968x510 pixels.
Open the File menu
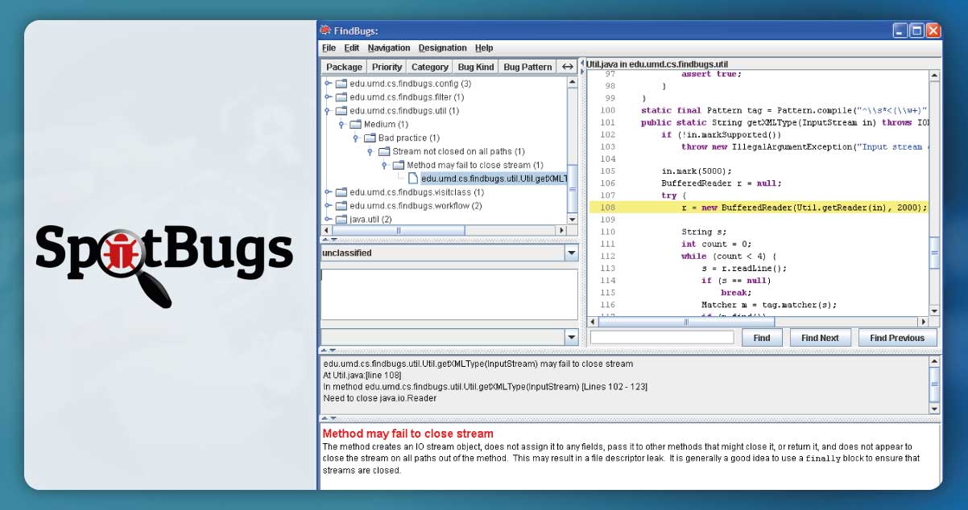point(329,48)
